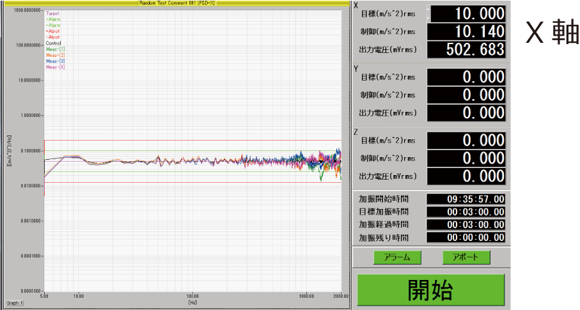The height and width of the screenshot is (310, 580).
Task: Click the y-axis unit label (m/s^2)^2/Hz
Action: tap(9, 151)
